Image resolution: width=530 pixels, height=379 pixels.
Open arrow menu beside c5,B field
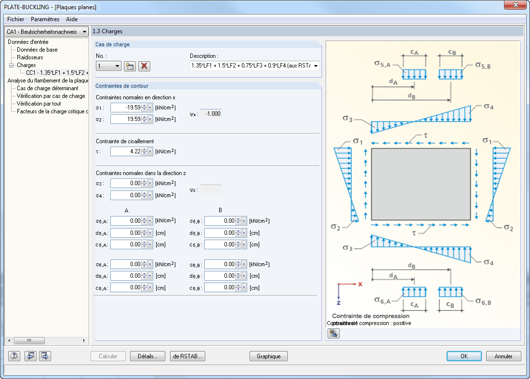point(244,244)
